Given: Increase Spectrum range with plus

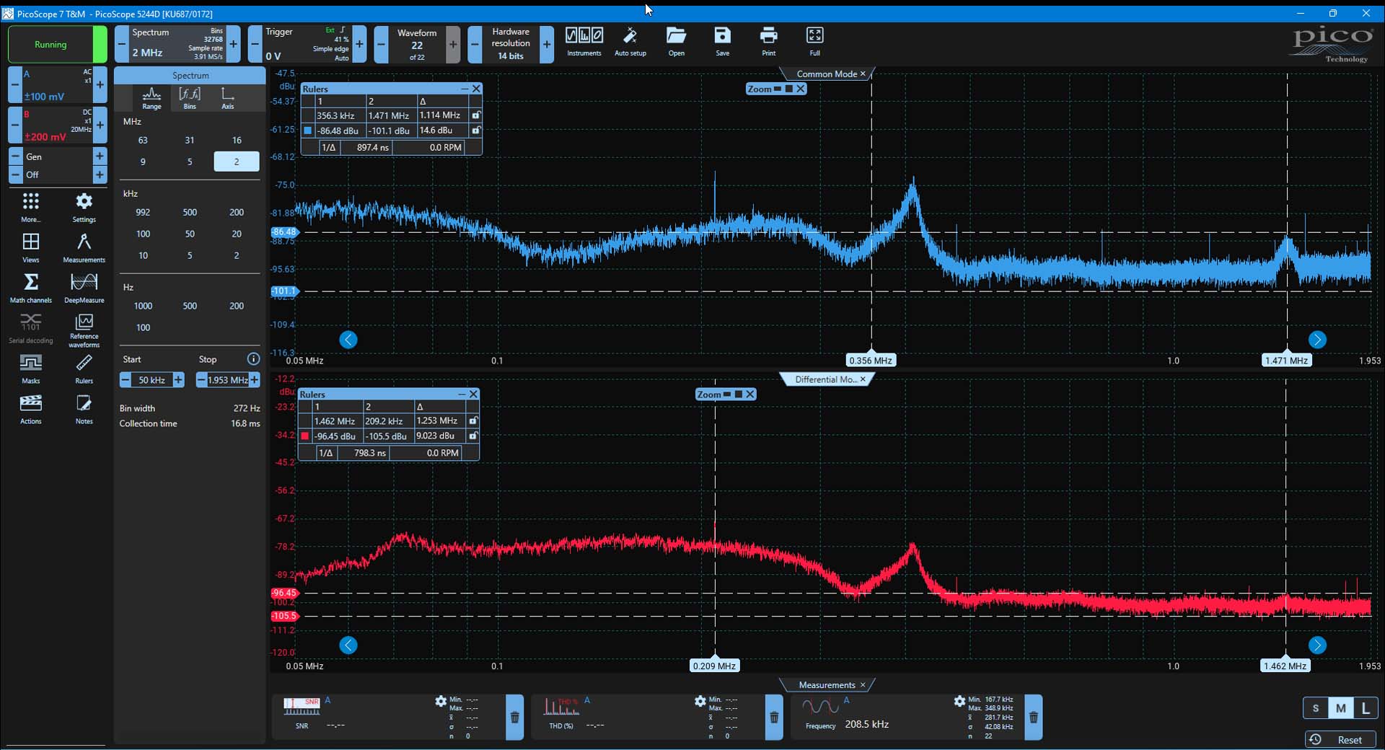Looking at the screenshot, I should tap(234, 45).
